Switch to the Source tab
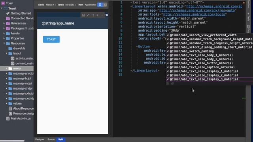Viewport: 253px width, 142px height. pyautogui.click(x=51, y=139)
